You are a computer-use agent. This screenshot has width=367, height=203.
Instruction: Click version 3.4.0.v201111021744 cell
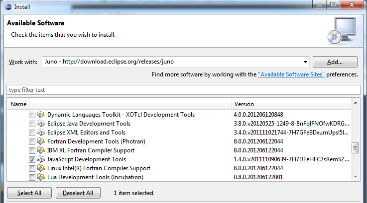tap(291, 133)
